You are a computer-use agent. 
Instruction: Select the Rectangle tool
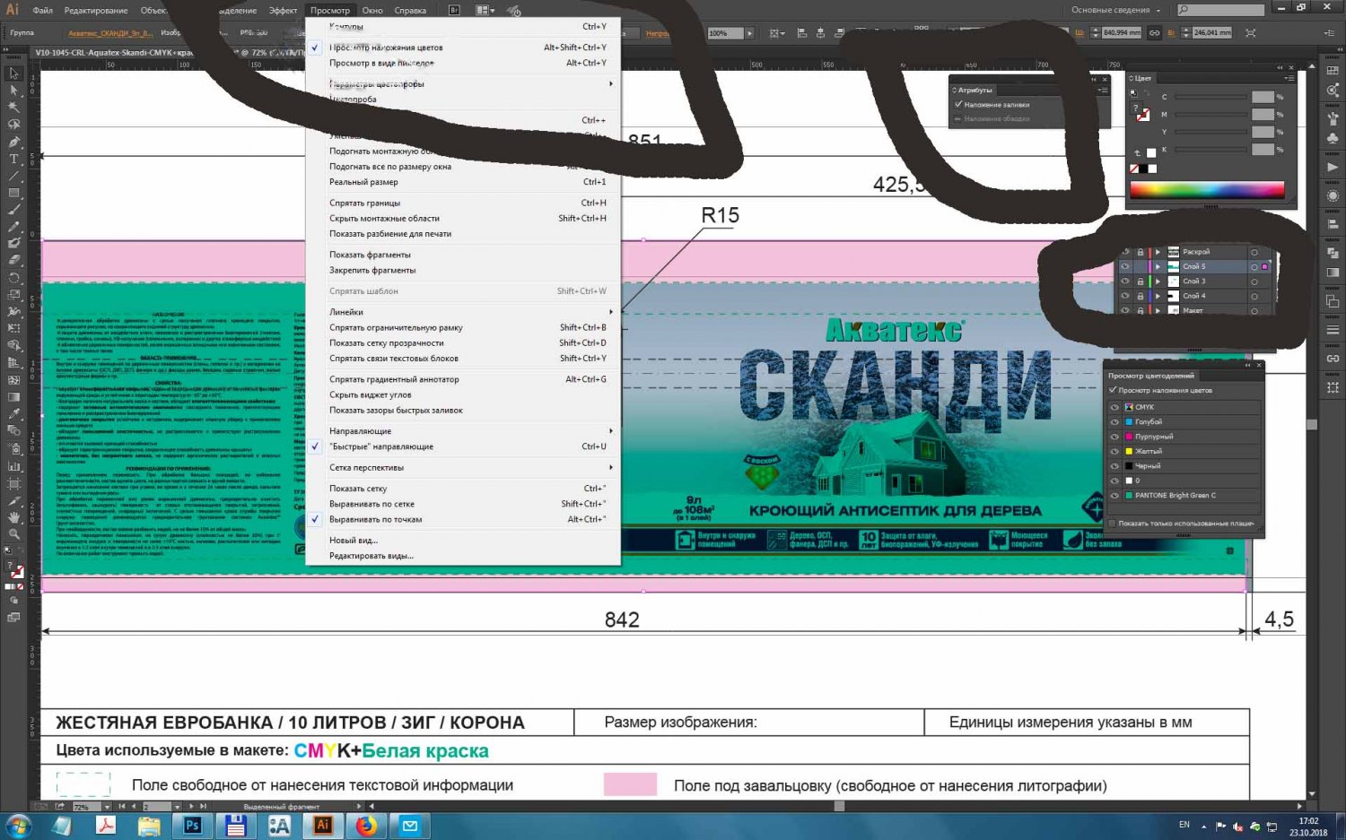[x=13, y=193]
